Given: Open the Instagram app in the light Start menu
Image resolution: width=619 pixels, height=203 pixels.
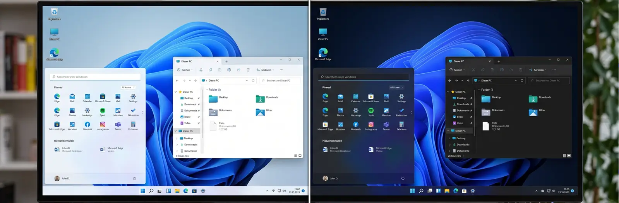Looking at the screenshot, I should [x=103, y=126].
